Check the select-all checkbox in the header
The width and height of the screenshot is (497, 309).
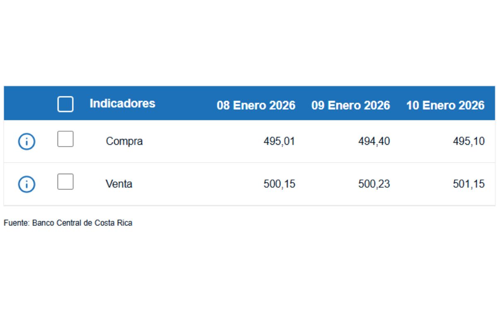coord(65,104)
